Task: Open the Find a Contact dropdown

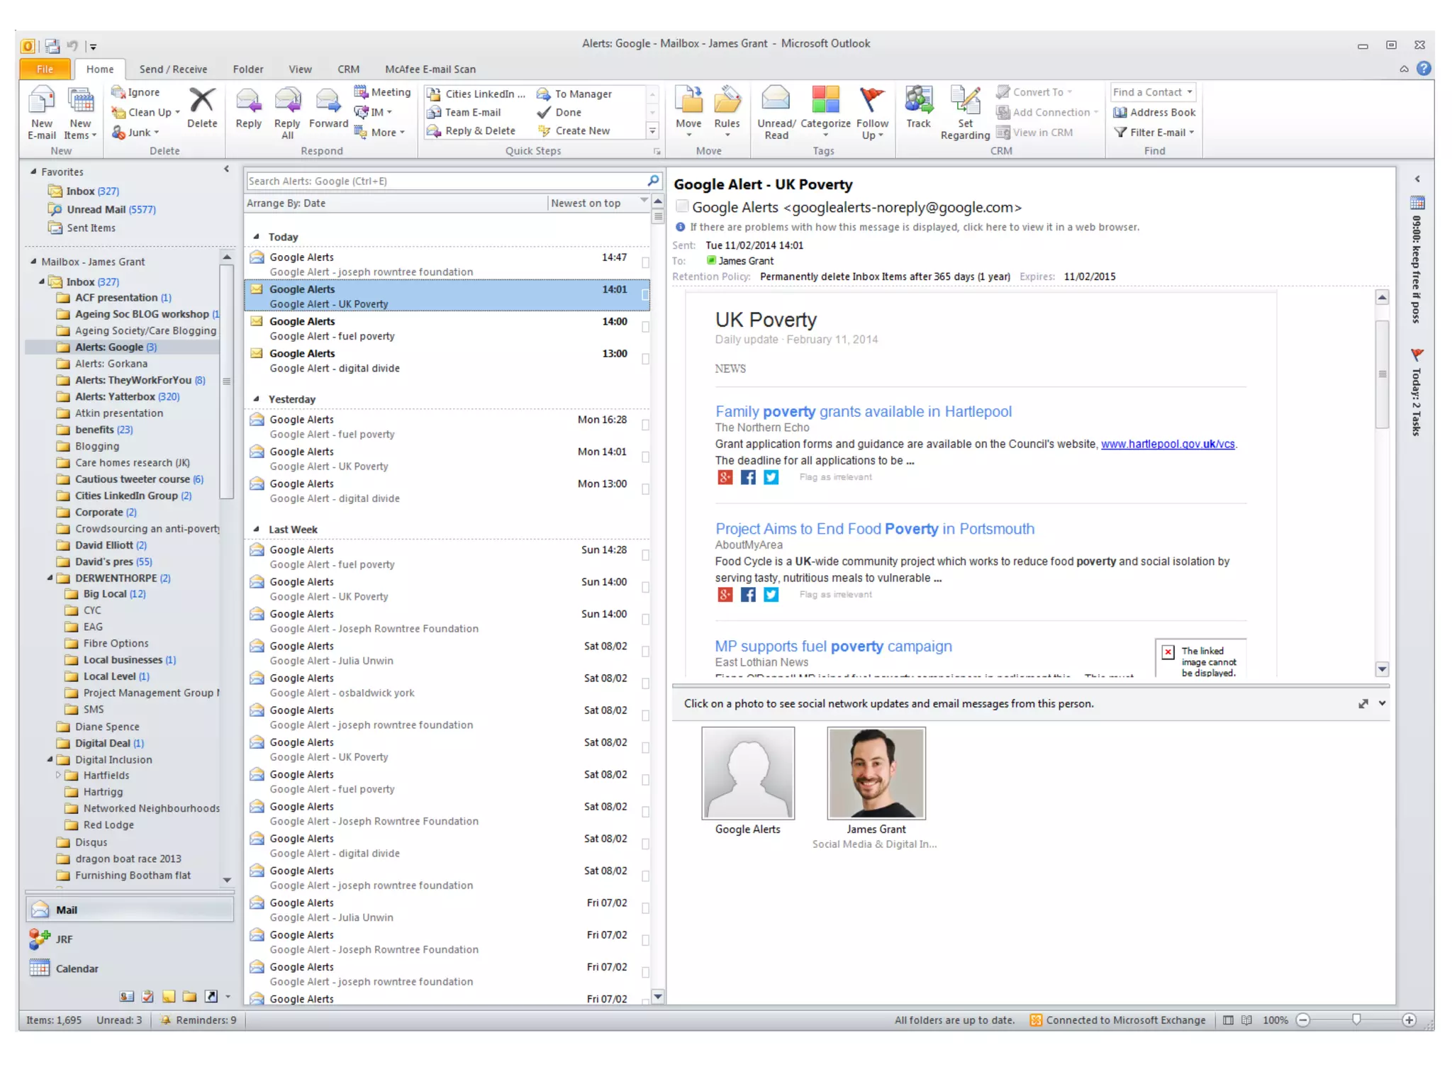Action: [x=1190, y=92]
